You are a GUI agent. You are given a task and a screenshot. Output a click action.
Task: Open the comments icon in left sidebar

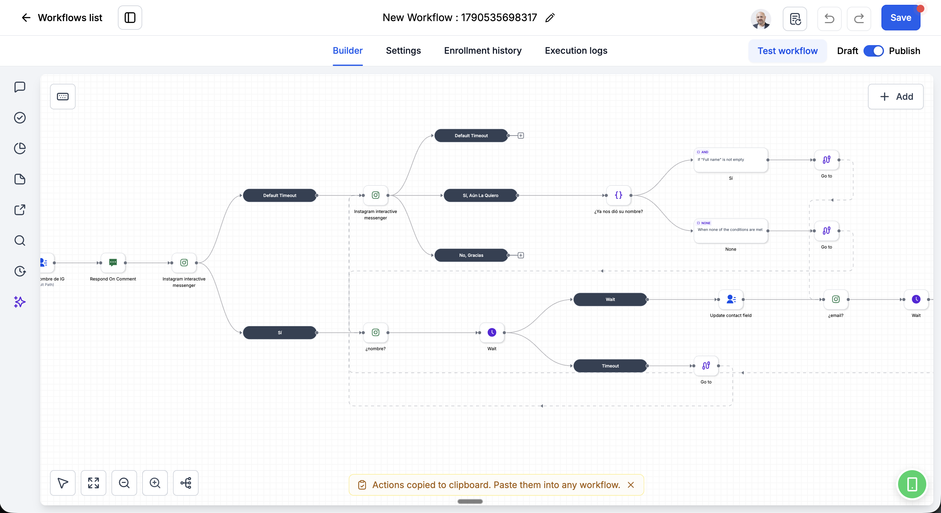pos(20,87)
